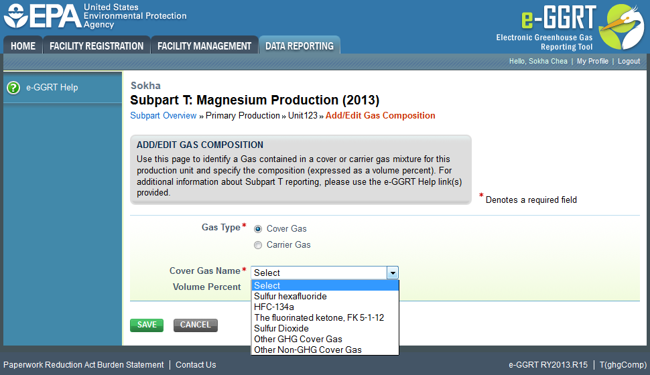Click the Add/Edit Gas Composition breadcrumb text

pyautogui.click(x=380, y=116)
